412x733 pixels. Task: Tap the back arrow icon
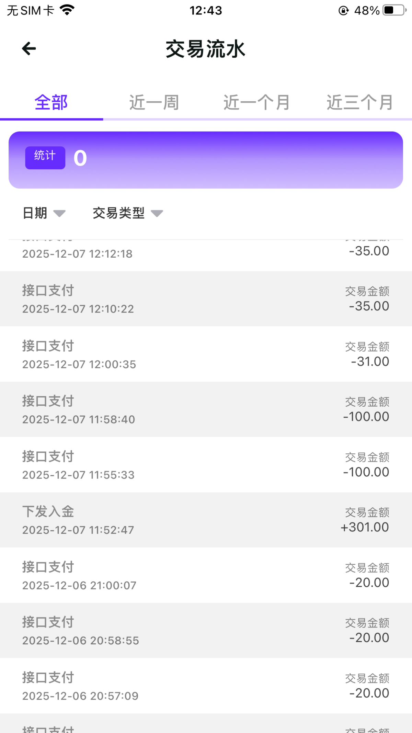click(29, 48)
